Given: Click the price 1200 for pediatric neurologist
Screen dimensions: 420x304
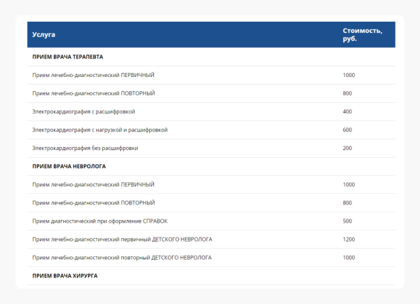Looking at the screenshot, I should 349,240.
